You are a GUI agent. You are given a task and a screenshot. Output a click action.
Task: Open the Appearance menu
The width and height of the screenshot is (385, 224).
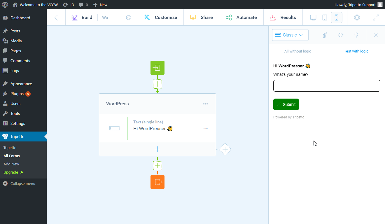[x=23, y=84]
